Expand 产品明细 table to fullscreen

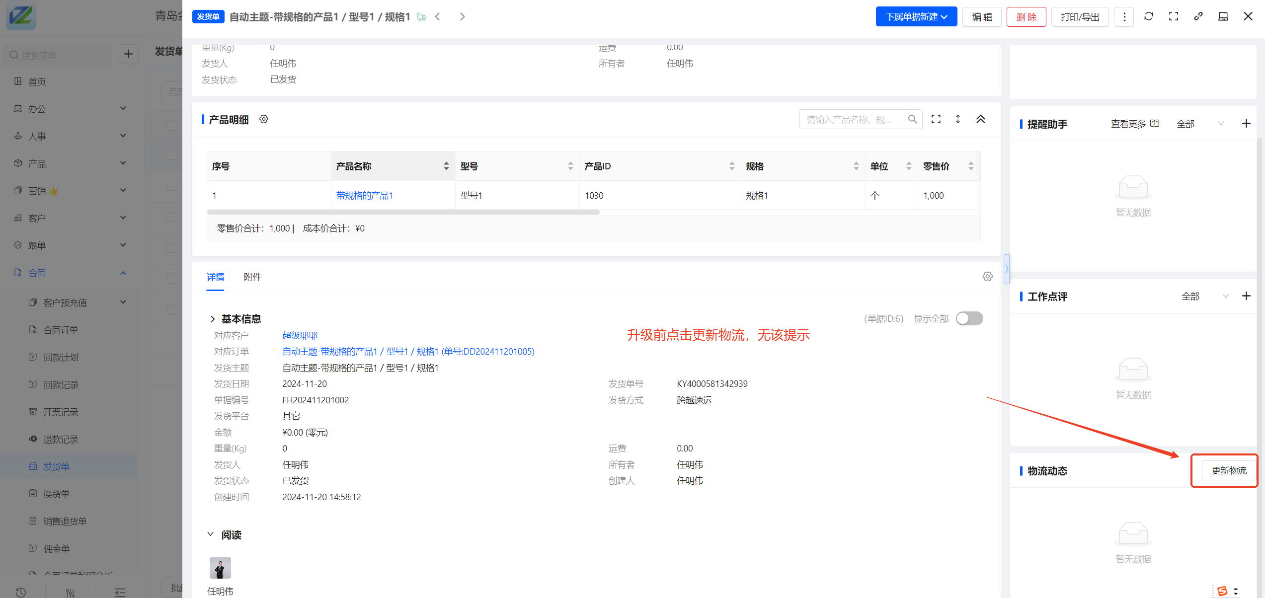pos(936,119)
